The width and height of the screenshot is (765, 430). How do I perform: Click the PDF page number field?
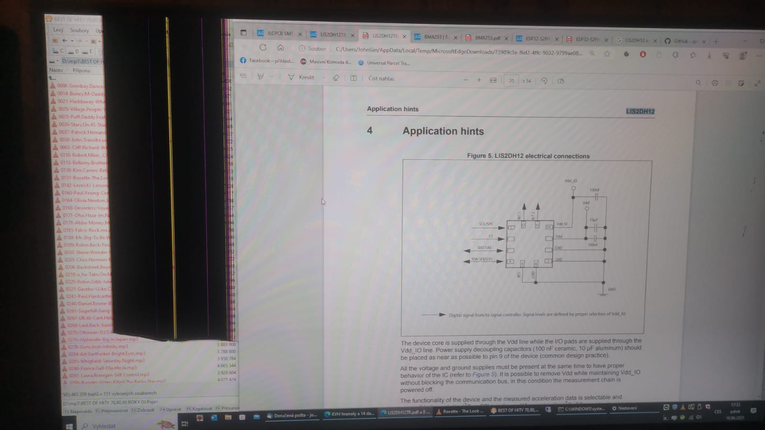511,81
